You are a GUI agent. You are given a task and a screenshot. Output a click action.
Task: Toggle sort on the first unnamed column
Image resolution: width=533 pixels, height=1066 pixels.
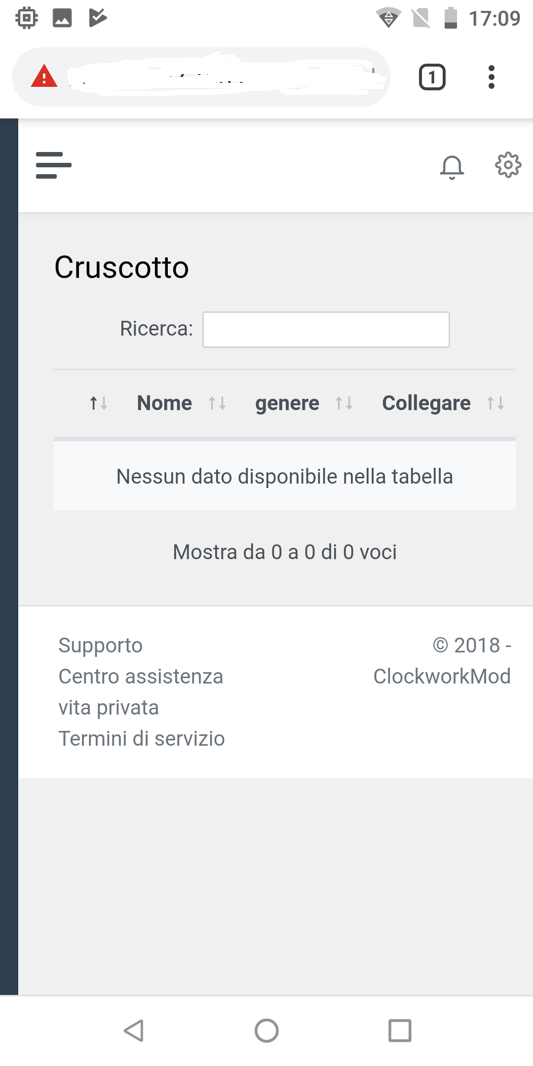(x=98, y=403)
